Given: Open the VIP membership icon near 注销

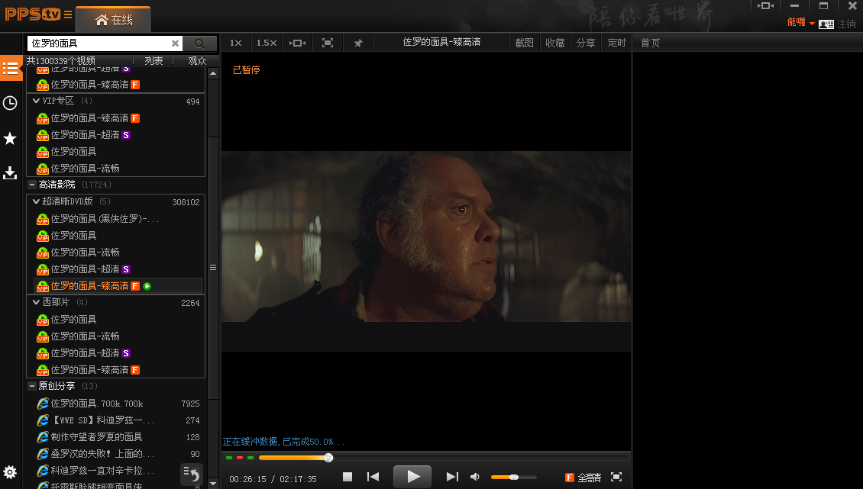Looking at the screenshot, I should pyautogui.click(x=826, y=24).
